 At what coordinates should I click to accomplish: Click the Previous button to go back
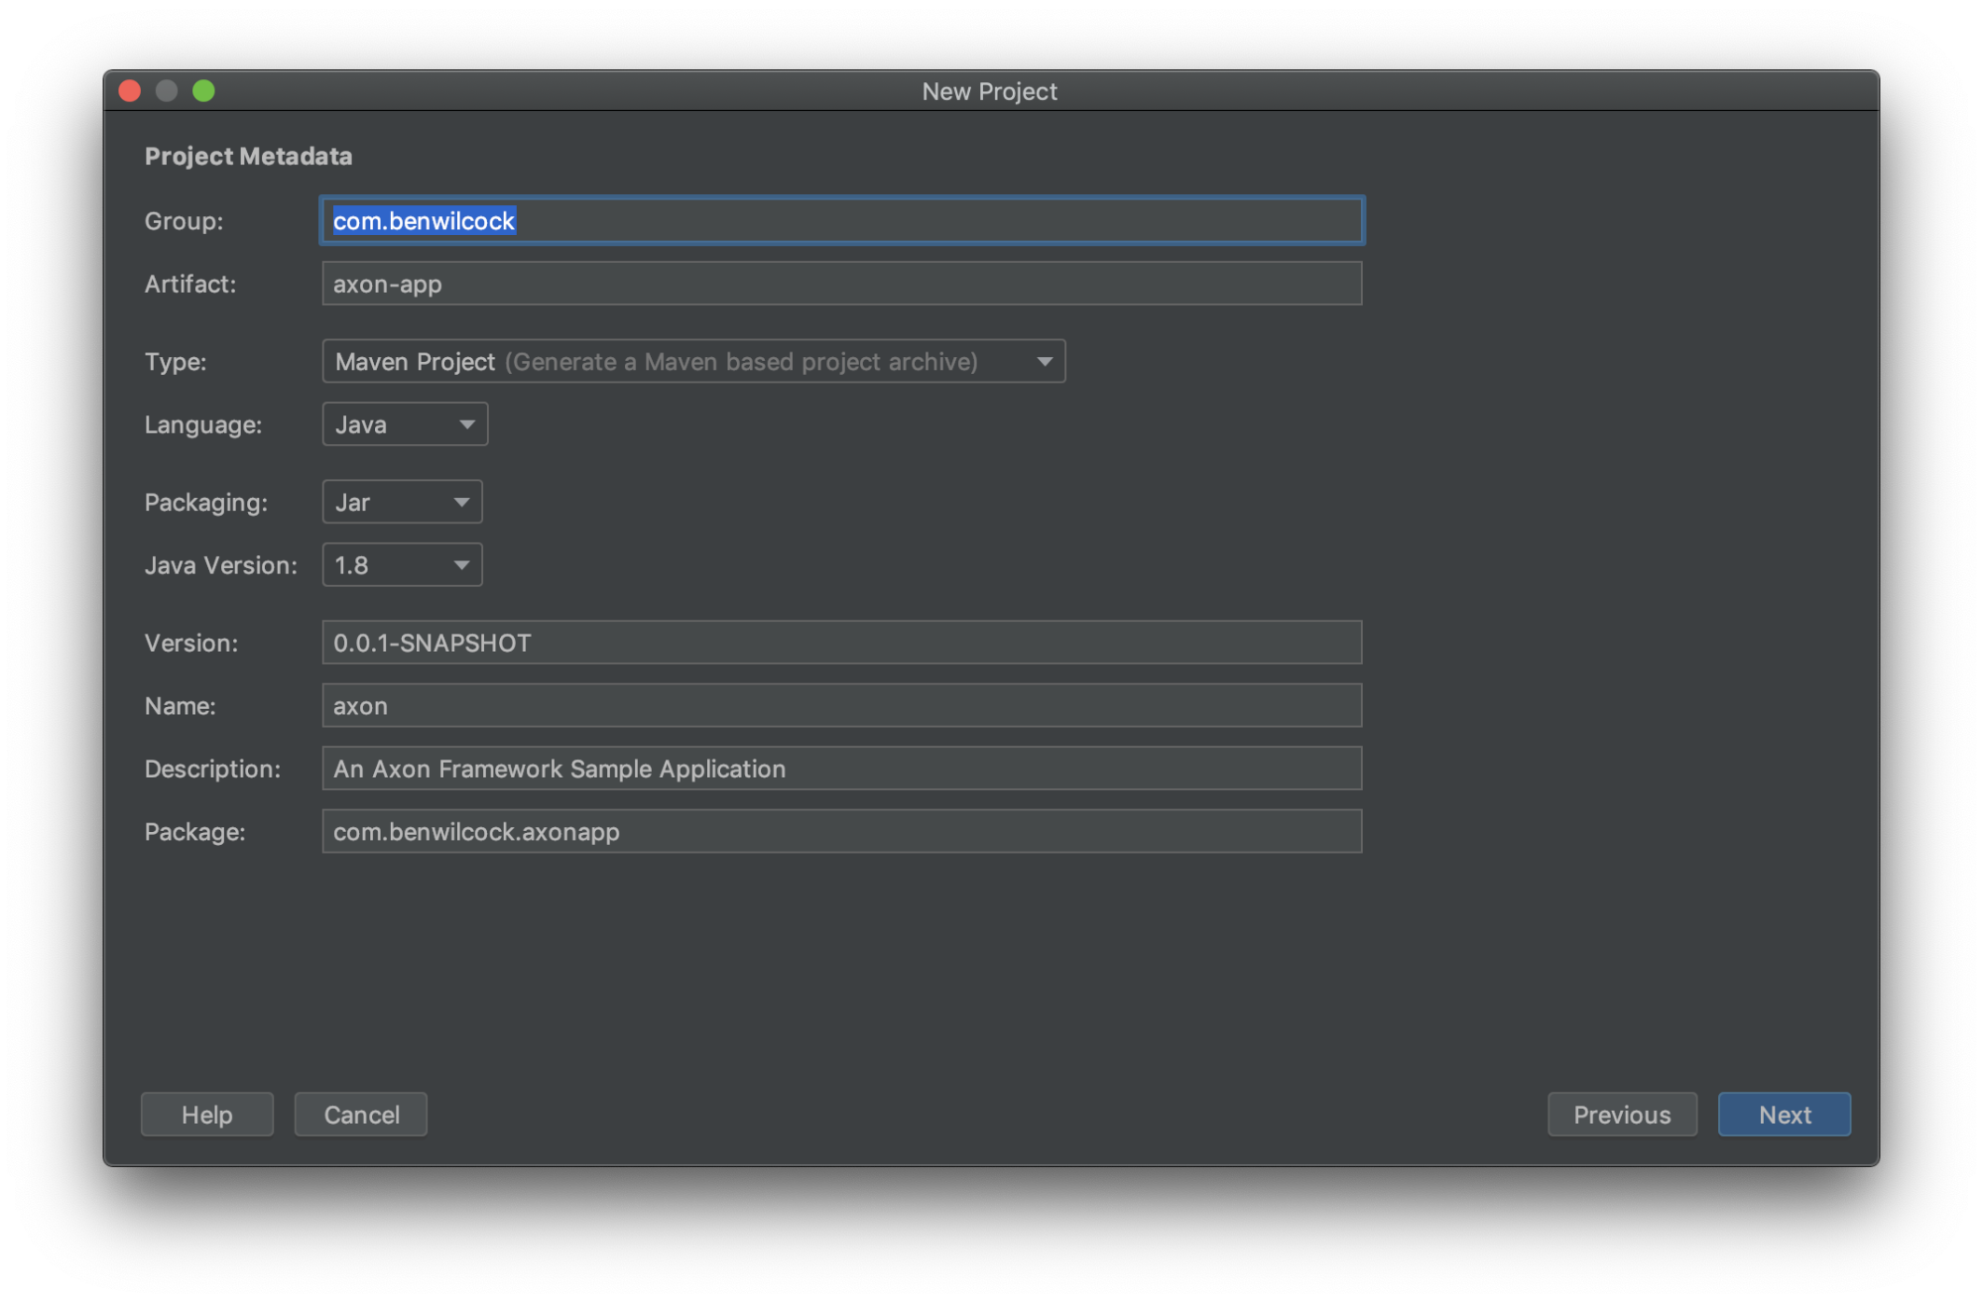pyautogui.click(x=1621, y=1114)
